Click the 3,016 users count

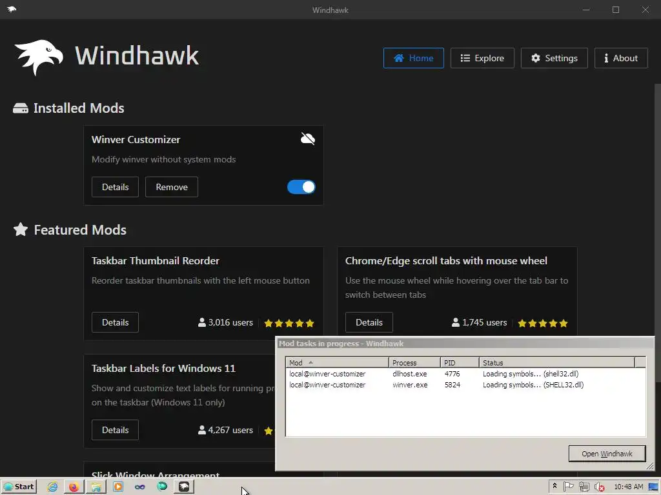(x=225, y=322)
